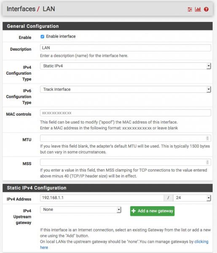Image resolution: width=217 pixels, height=253 pixels.
Task: Open the status bar chart icon
Action: pyautogui.click(x=198, y=9)
